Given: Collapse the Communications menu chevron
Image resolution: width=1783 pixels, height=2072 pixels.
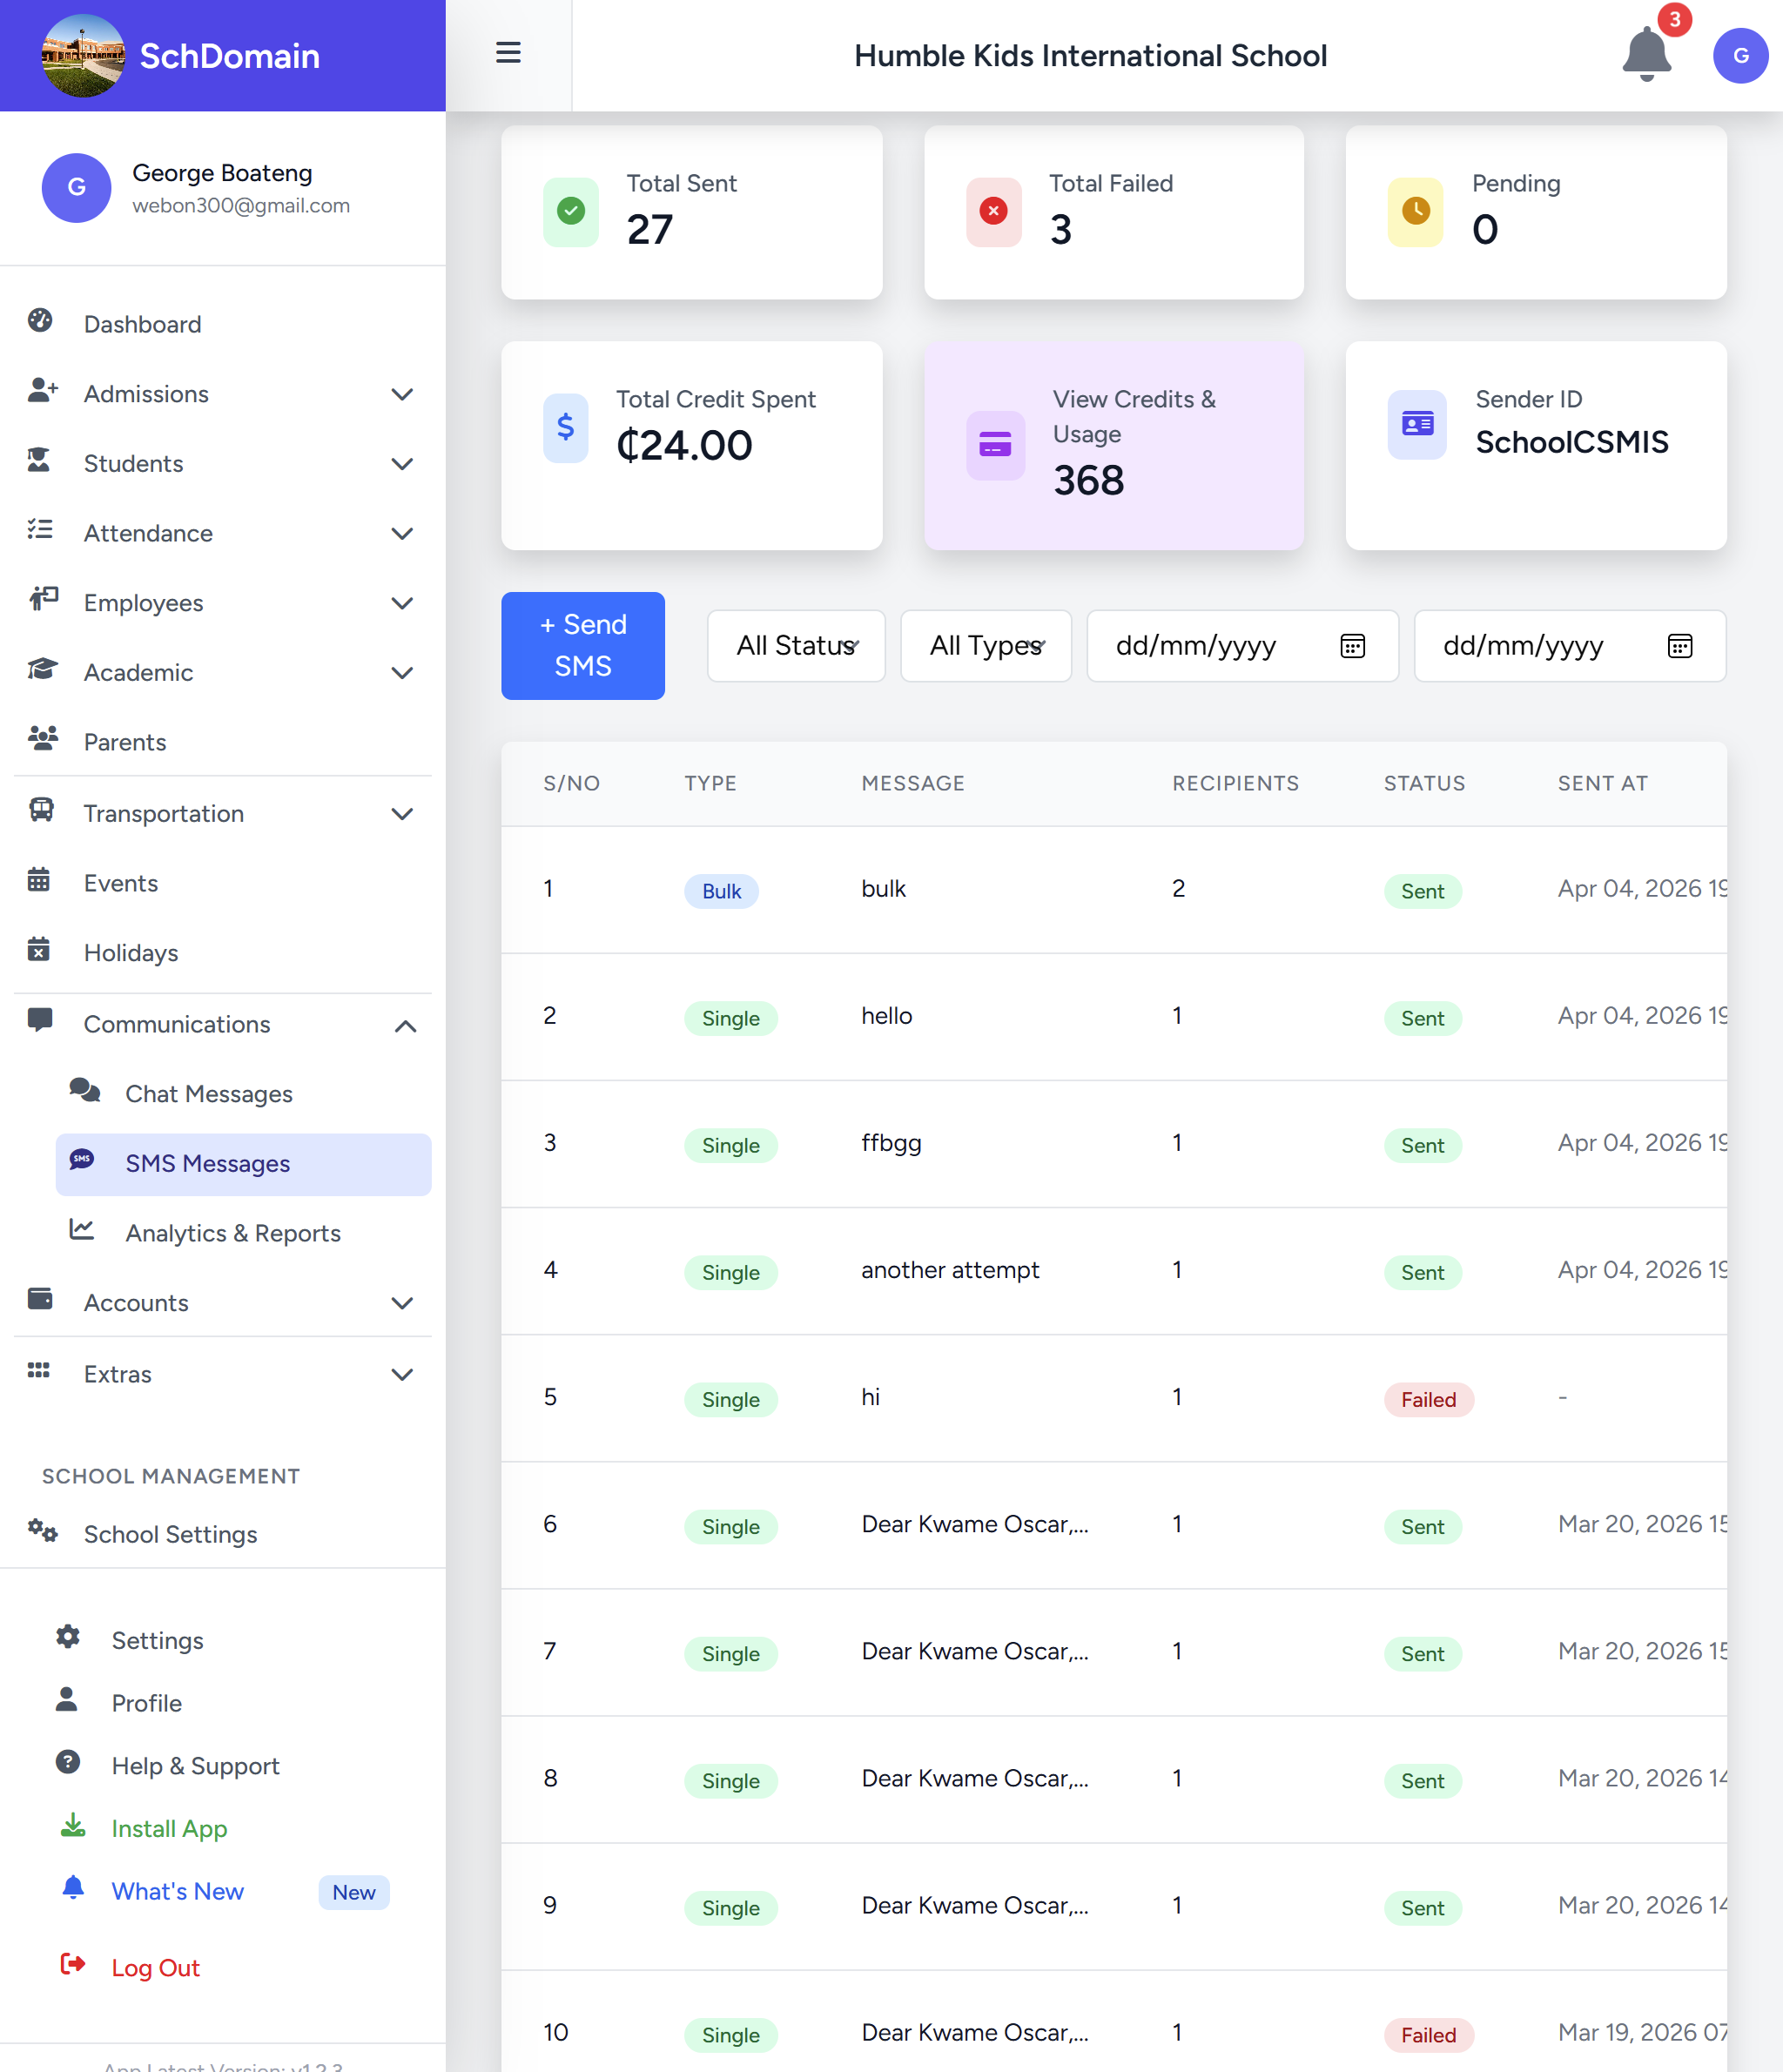Looking at the screenshot, I should coord(405,1026).
